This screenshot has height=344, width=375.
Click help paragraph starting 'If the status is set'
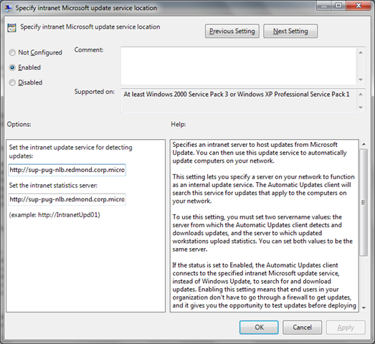[265, 285]
